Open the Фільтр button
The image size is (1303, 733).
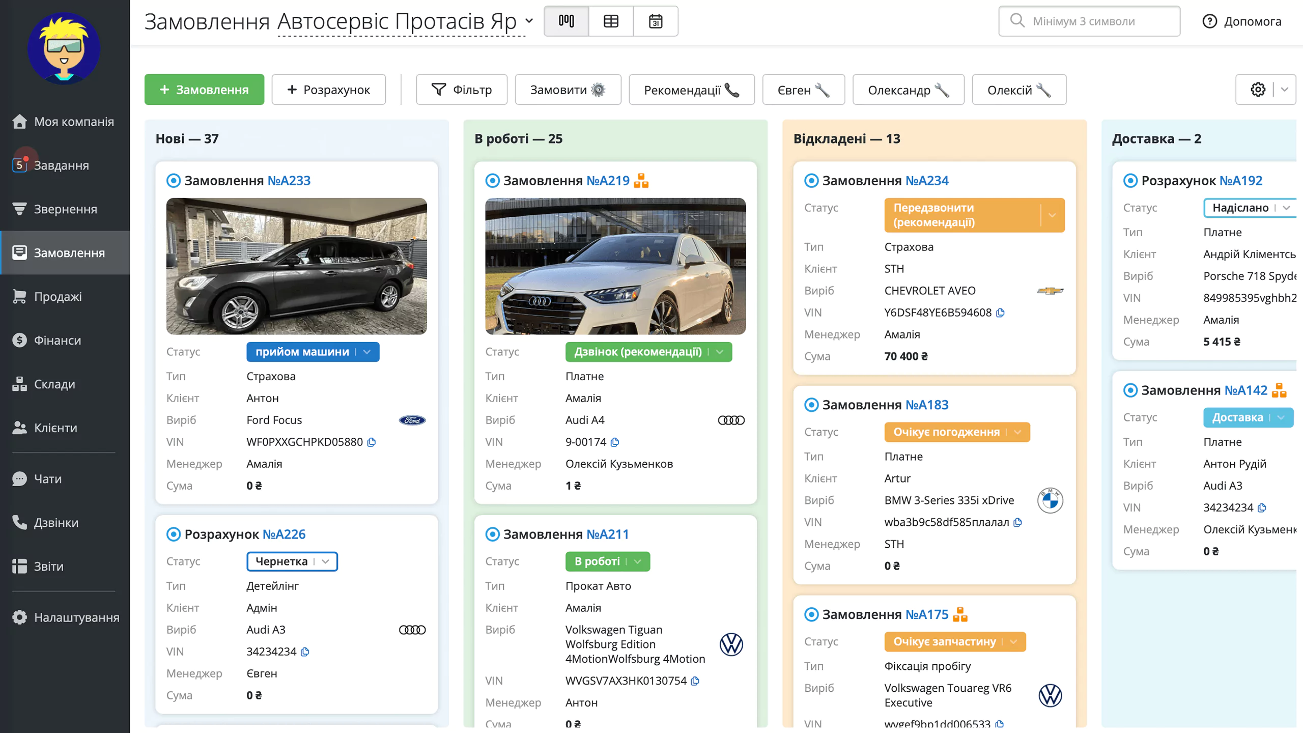462,90
